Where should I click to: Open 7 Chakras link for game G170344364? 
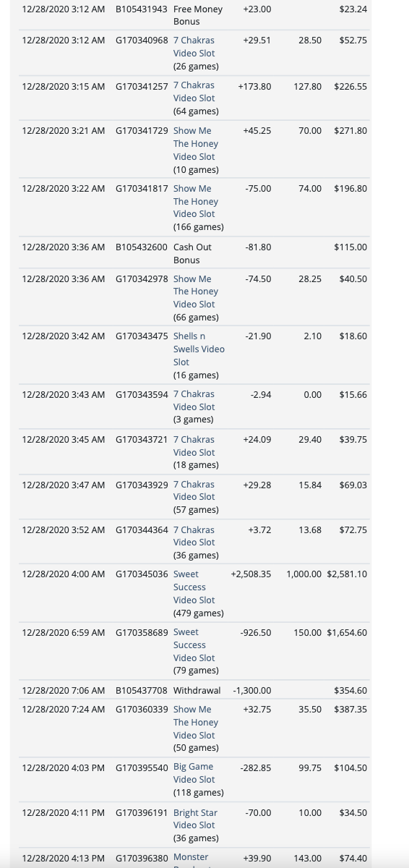(x=194, y=536)
